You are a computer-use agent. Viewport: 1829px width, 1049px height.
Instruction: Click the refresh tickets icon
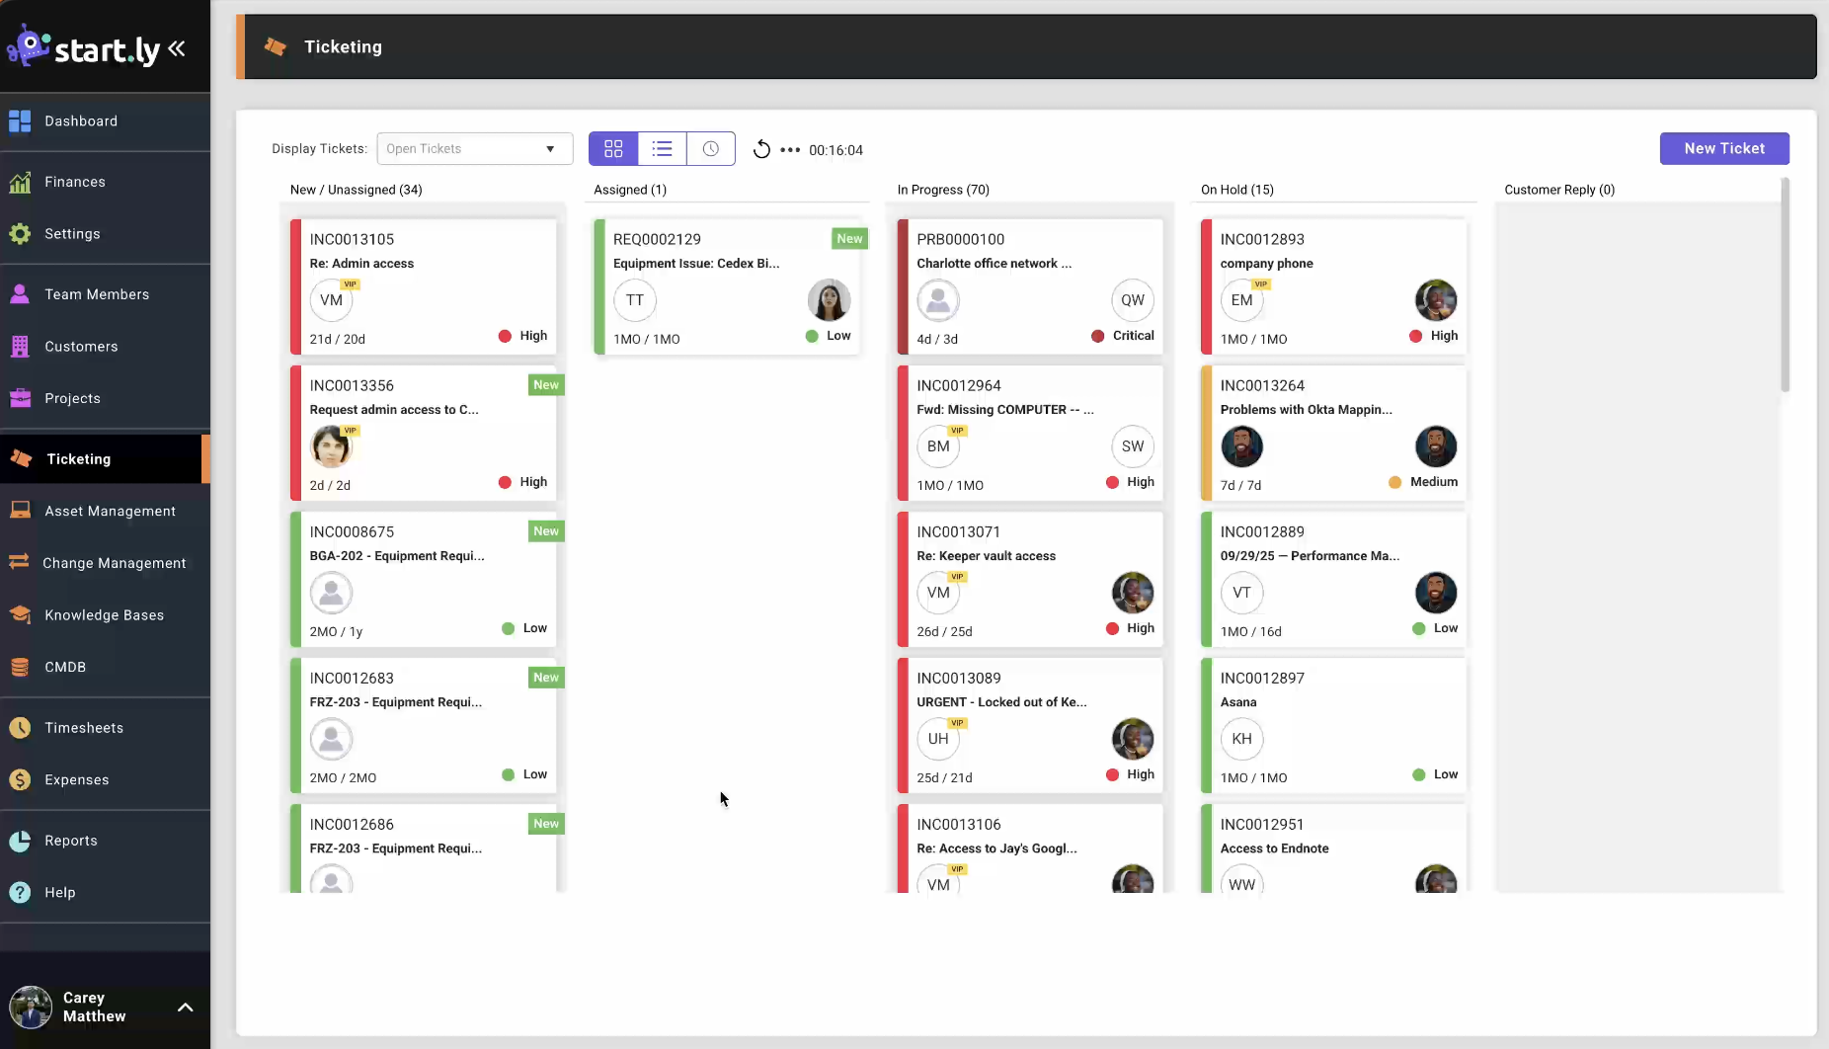pos(761,149)
